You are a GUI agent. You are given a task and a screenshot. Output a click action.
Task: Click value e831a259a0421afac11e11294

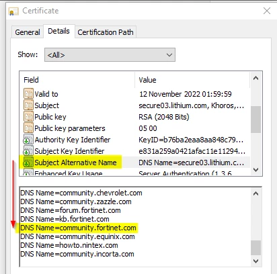(x=192, y=151)
